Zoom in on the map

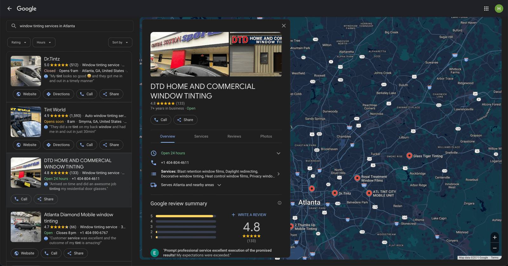point(495,237)
